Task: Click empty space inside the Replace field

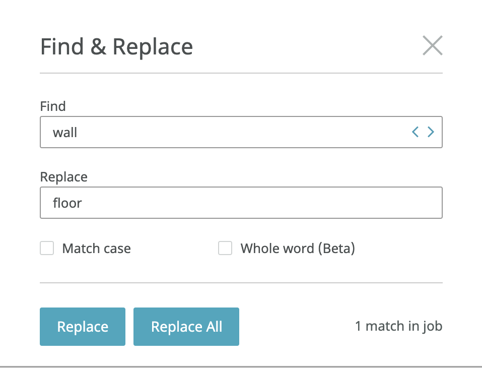Action: [x=261, y=203]
